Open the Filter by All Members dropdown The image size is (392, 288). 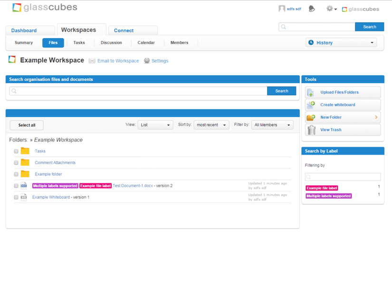click(x=272, y=125)
